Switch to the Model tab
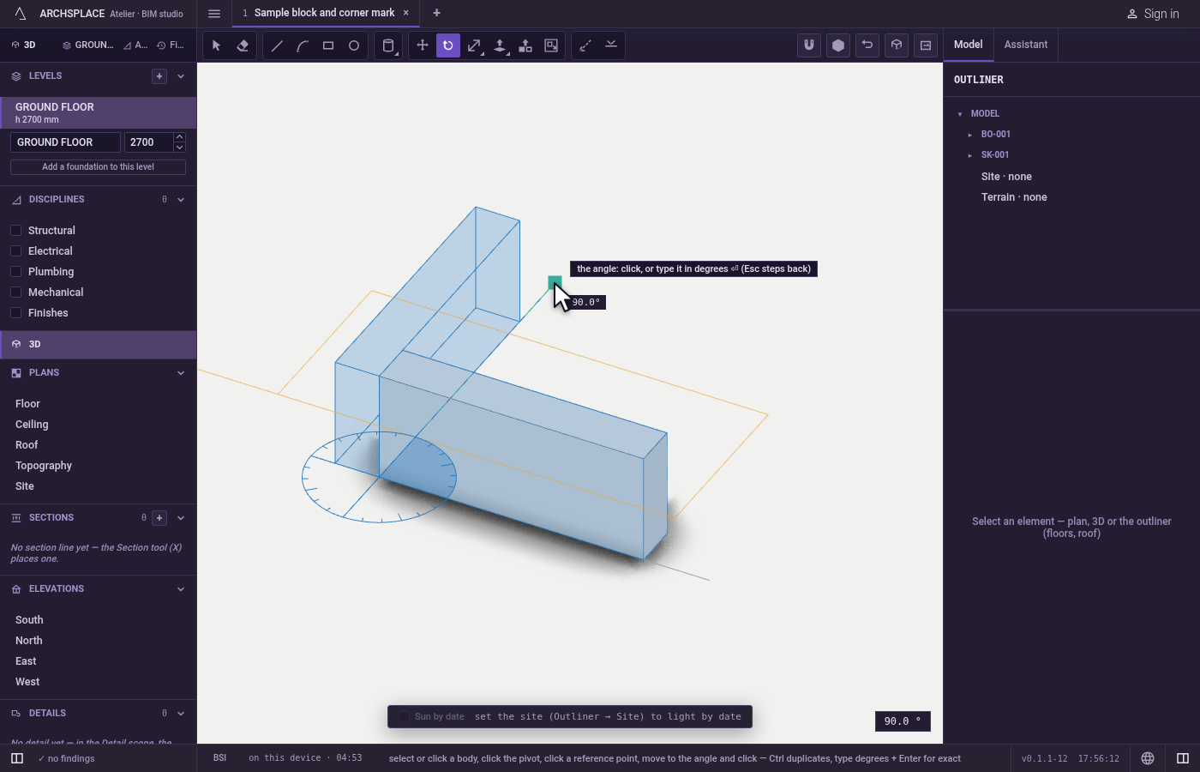 point(969,45)
